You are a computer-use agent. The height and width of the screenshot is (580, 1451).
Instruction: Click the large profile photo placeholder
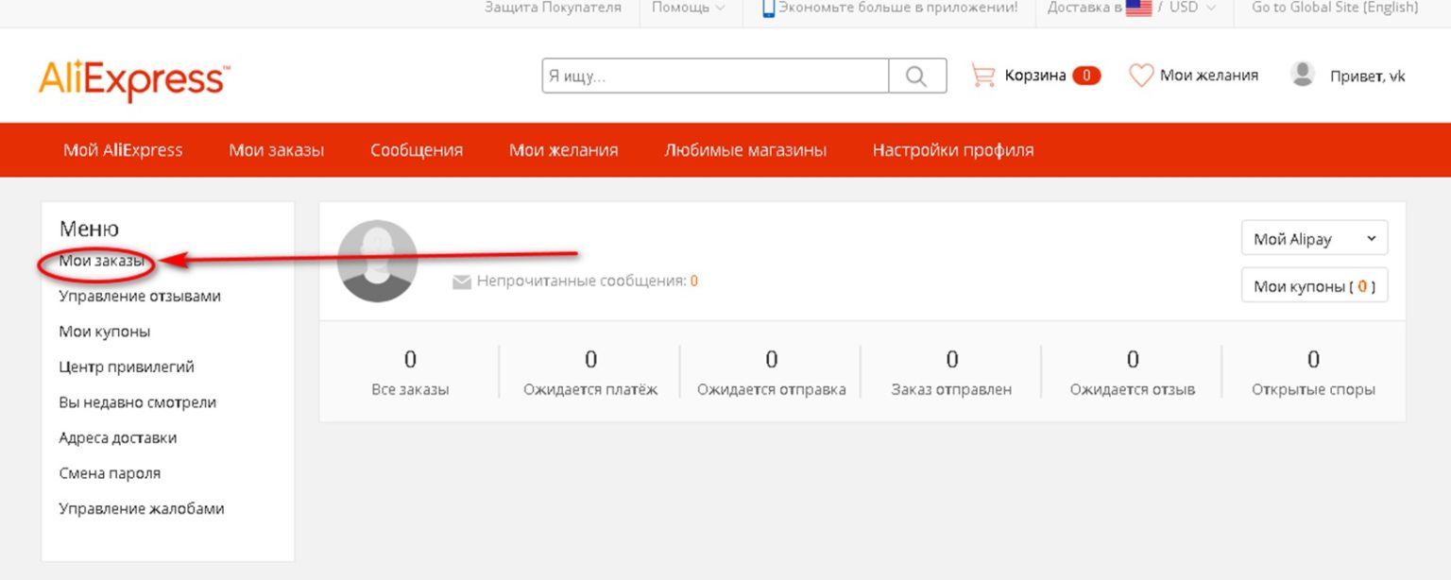coord(378,261)
